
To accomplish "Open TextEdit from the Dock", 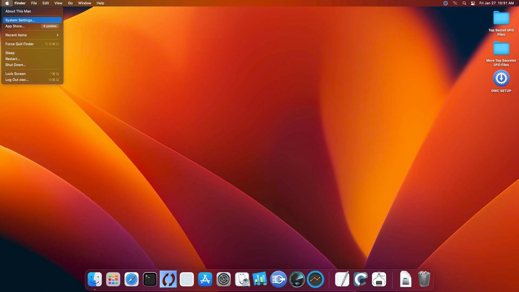I will 342,279.
